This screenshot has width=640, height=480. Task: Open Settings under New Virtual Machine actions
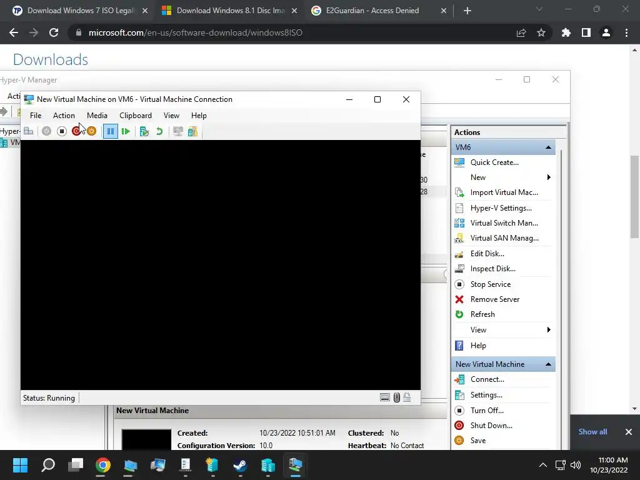486,395
